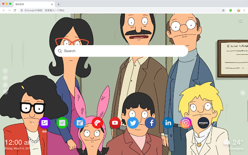Launch the Instagram shortcut icon
248x155 pixels.
[x=186, y=123]
